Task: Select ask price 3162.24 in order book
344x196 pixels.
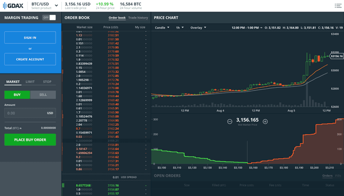Action: 113,128
